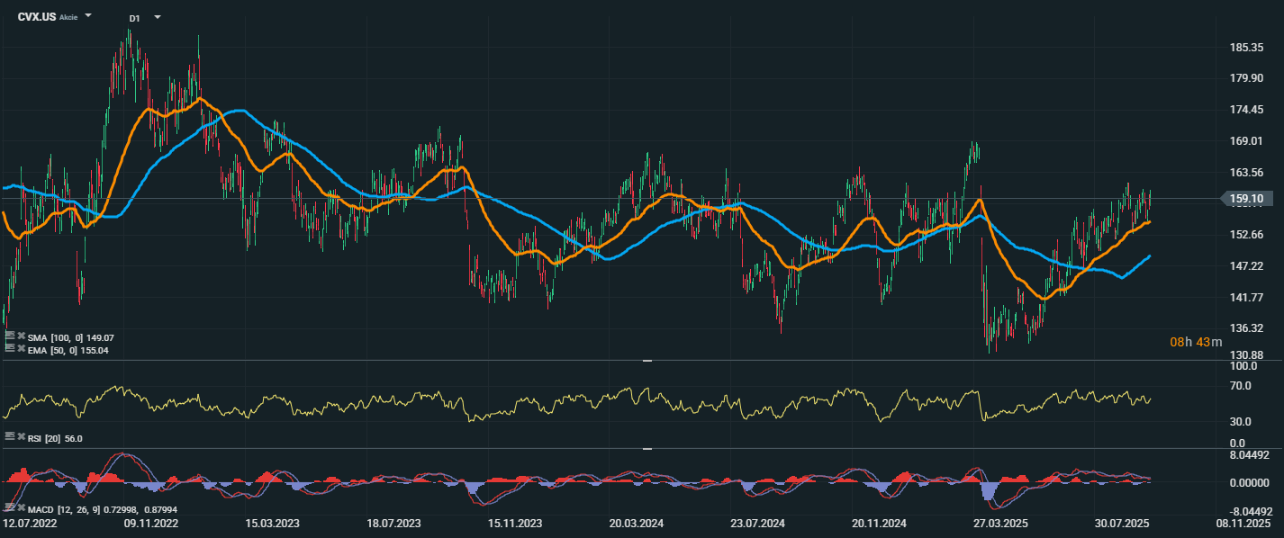
Task: Grab the divider handle above MACD panel
Action: tap(646, 447)
